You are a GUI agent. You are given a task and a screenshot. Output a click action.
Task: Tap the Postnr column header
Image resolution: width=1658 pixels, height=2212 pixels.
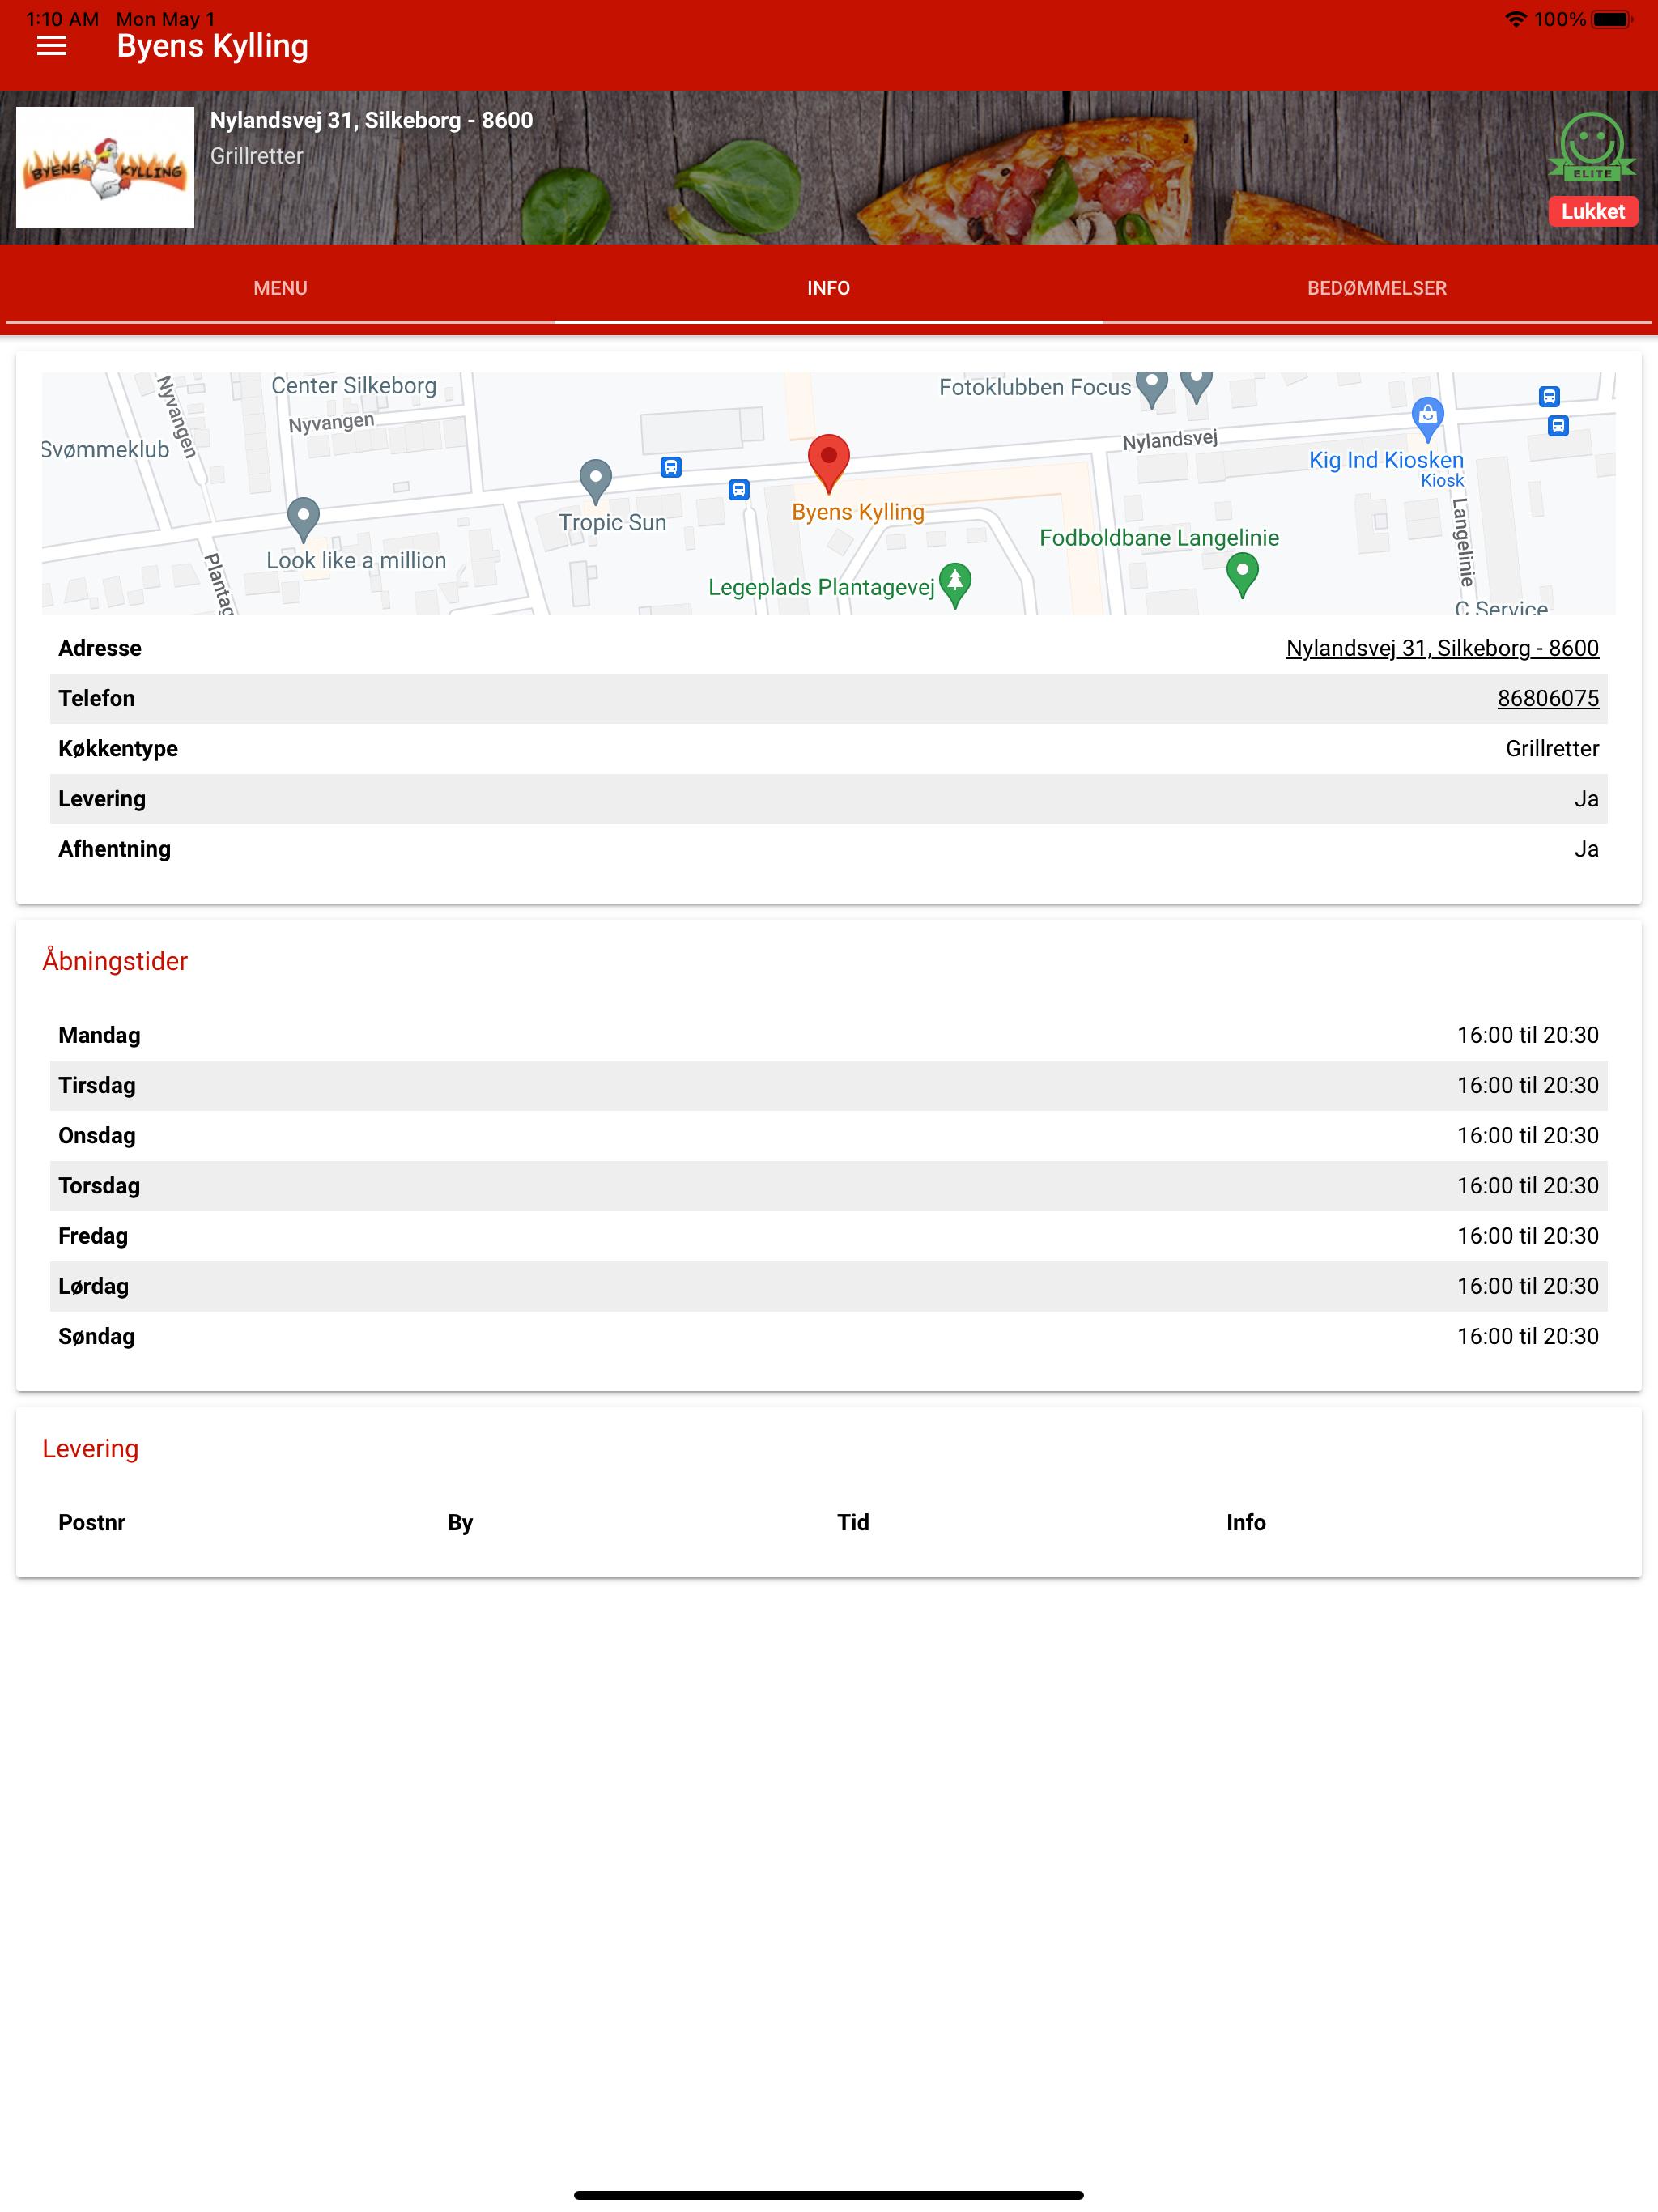pos(92,1522)
